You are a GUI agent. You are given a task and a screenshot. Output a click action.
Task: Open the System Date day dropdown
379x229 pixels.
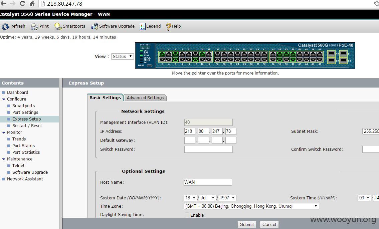[x=190, y=198]
